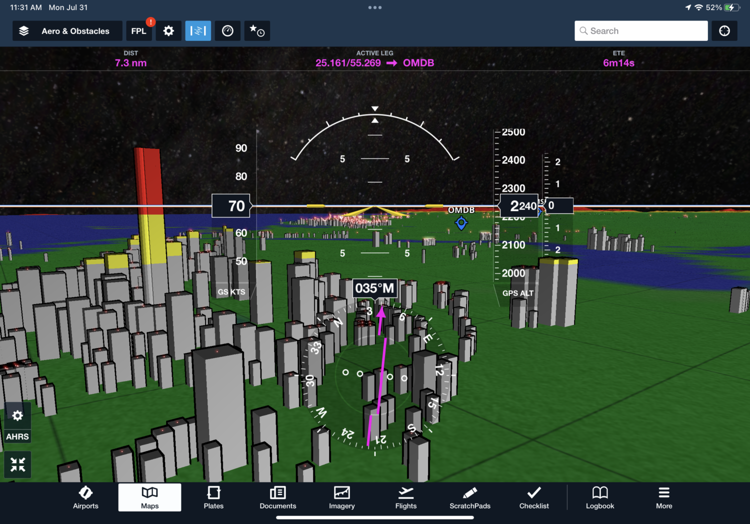Tap the Checklist checkmark item

click(x=533, y=497)
